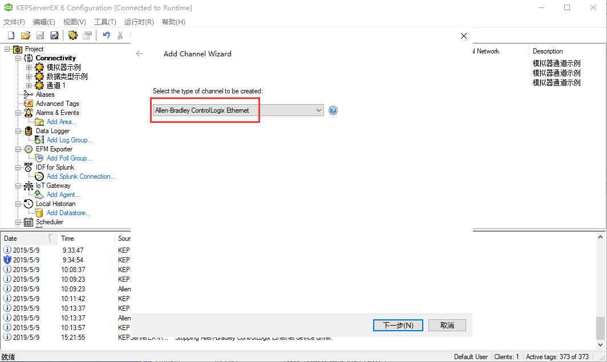Click the Local Historian clock icon
This screenshot has width=607, height=362.
[29, 204]
